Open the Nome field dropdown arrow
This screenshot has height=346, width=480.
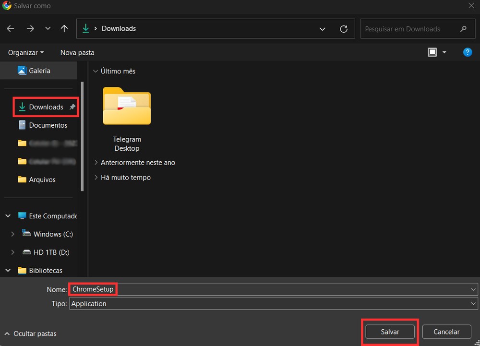click(x=473, y=289)
